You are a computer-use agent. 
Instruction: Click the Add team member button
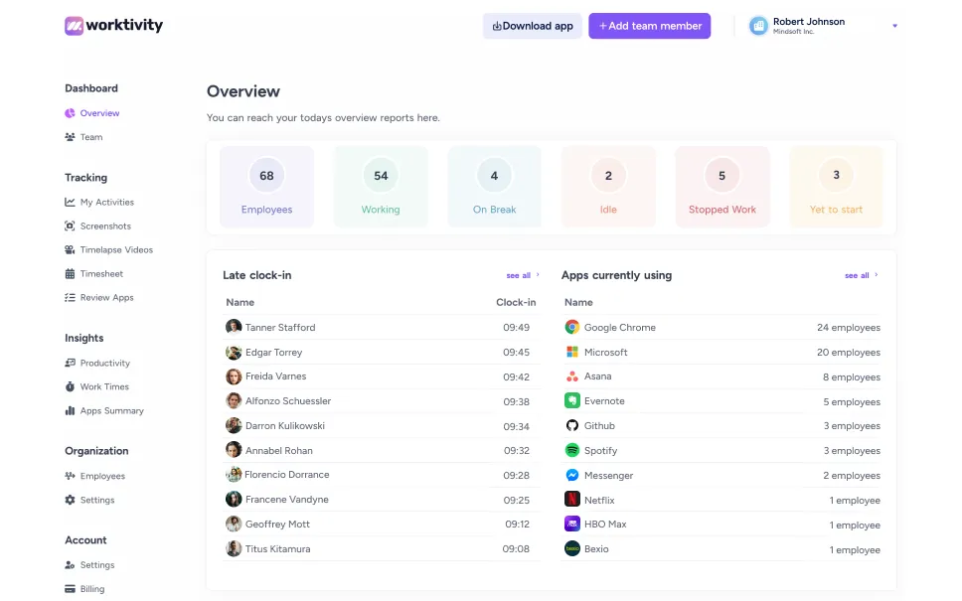pos(649,26)
